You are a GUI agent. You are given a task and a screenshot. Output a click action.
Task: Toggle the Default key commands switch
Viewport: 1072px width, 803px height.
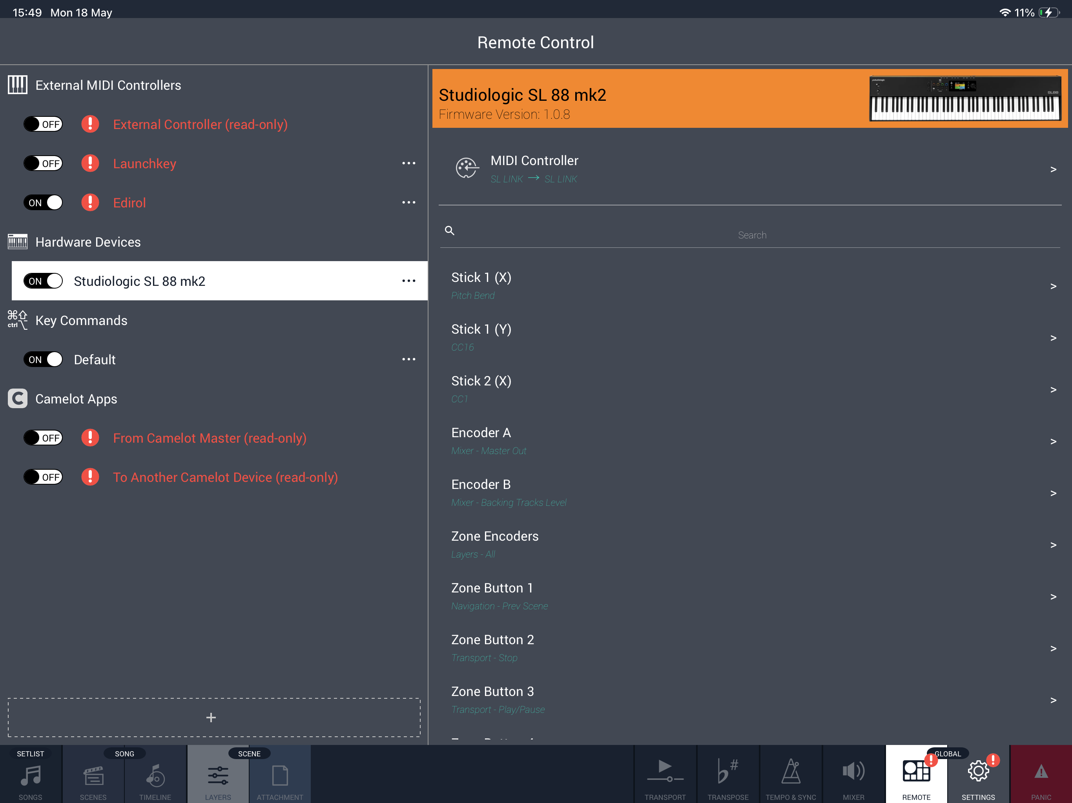(43, 360)
